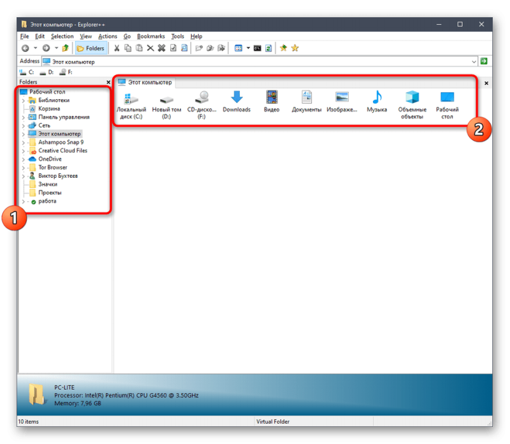This screenshot has height=444, width=510.
Task: Open the Views dropdown arrow
Action: (x=248, y=48)
